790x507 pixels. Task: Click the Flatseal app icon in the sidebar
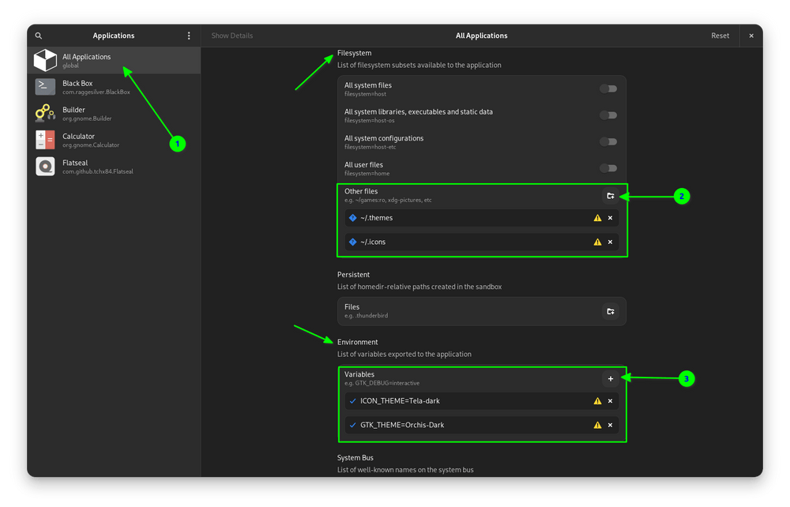45,167
